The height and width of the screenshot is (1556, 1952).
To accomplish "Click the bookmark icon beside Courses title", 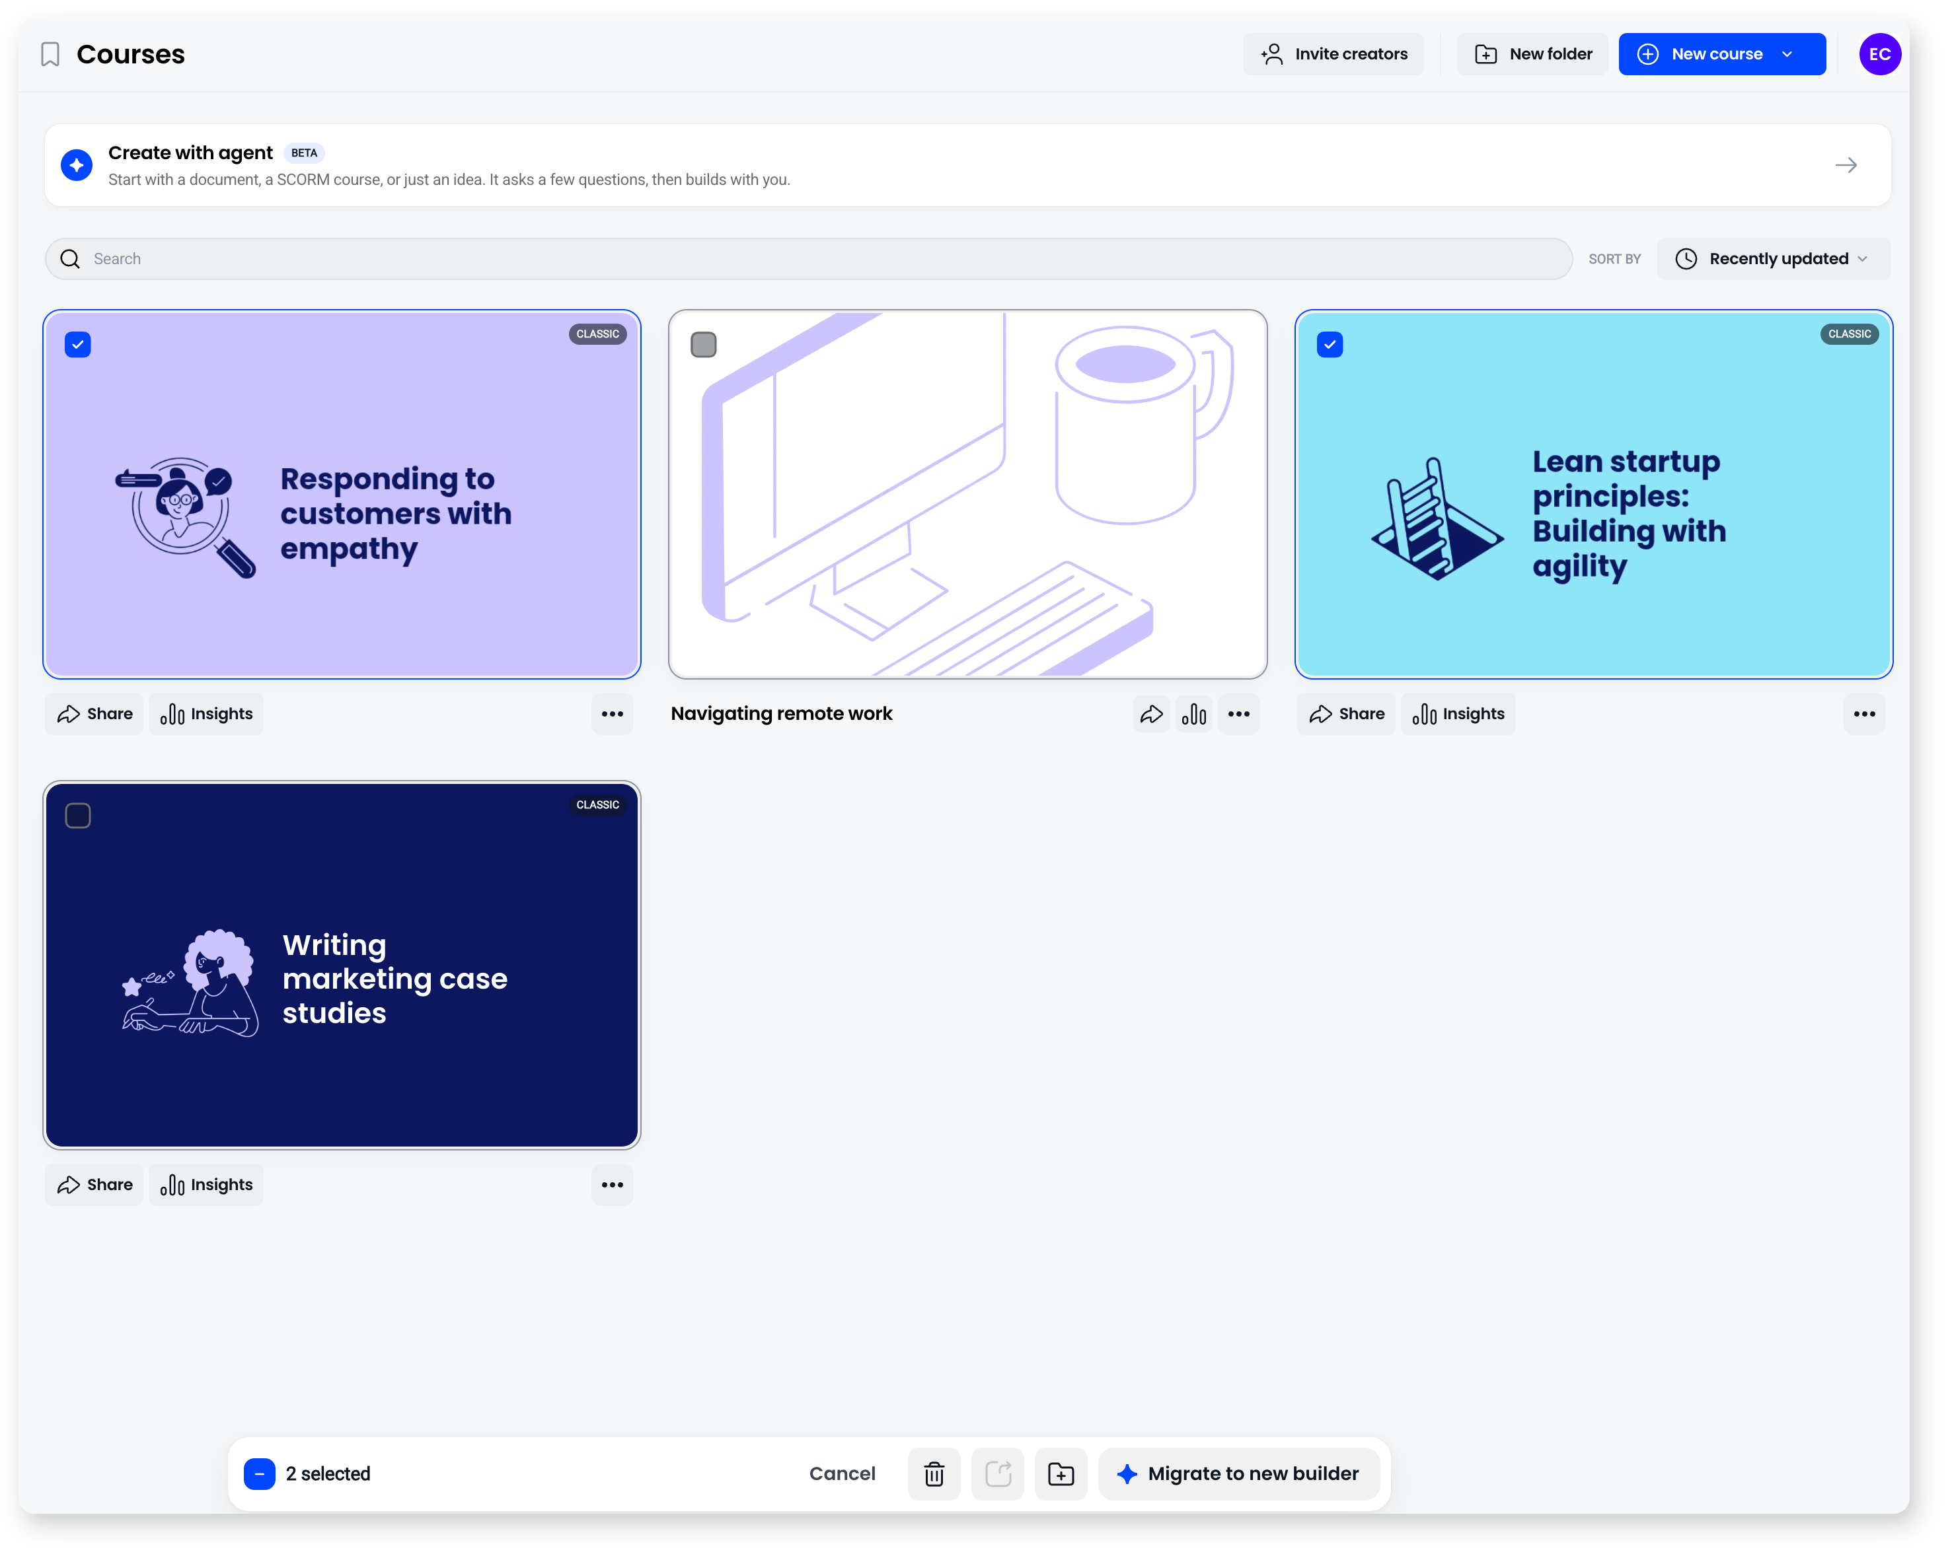I will click(51, 54).
